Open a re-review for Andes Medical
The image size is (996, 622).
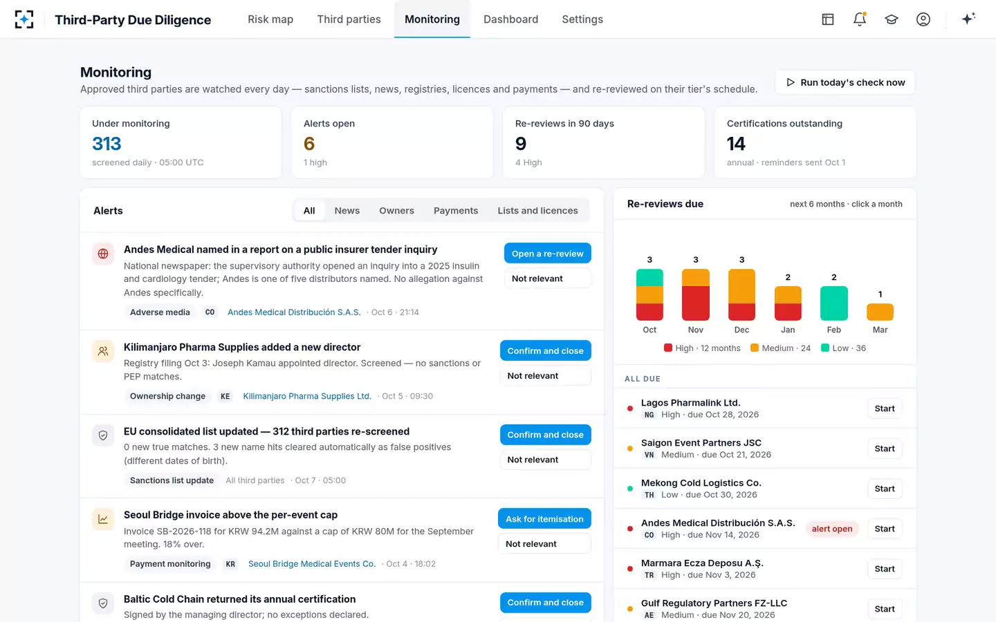pyautogui.click(x=547, y=254)
